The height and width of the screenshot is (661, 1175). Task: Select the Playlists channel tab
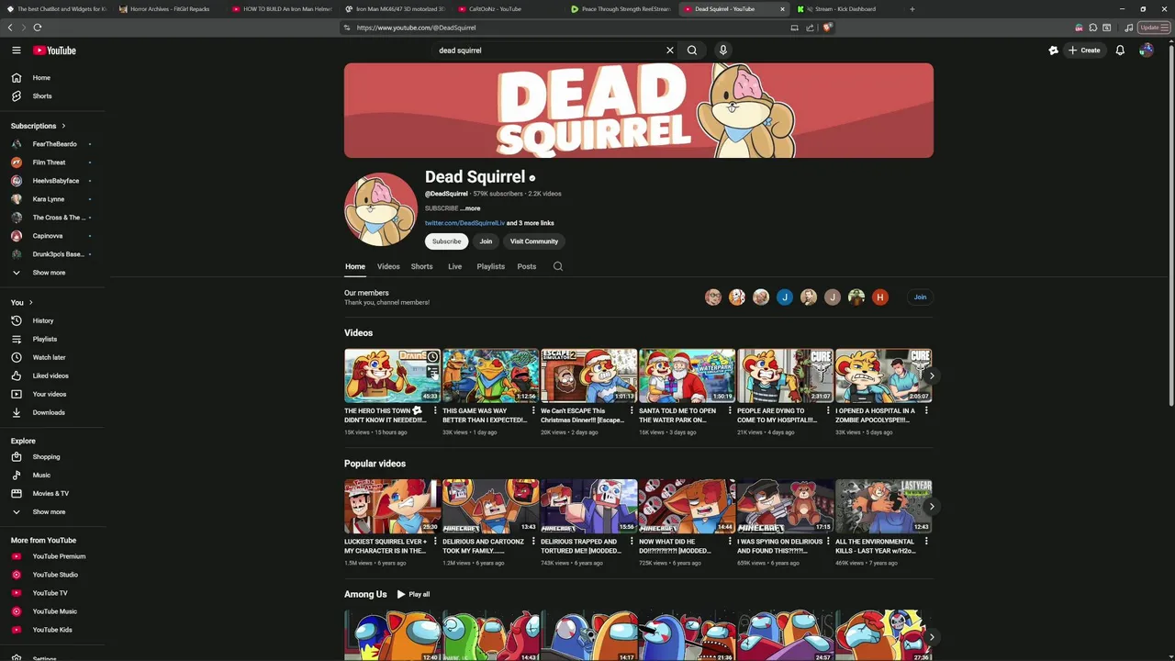click(490, 266)
